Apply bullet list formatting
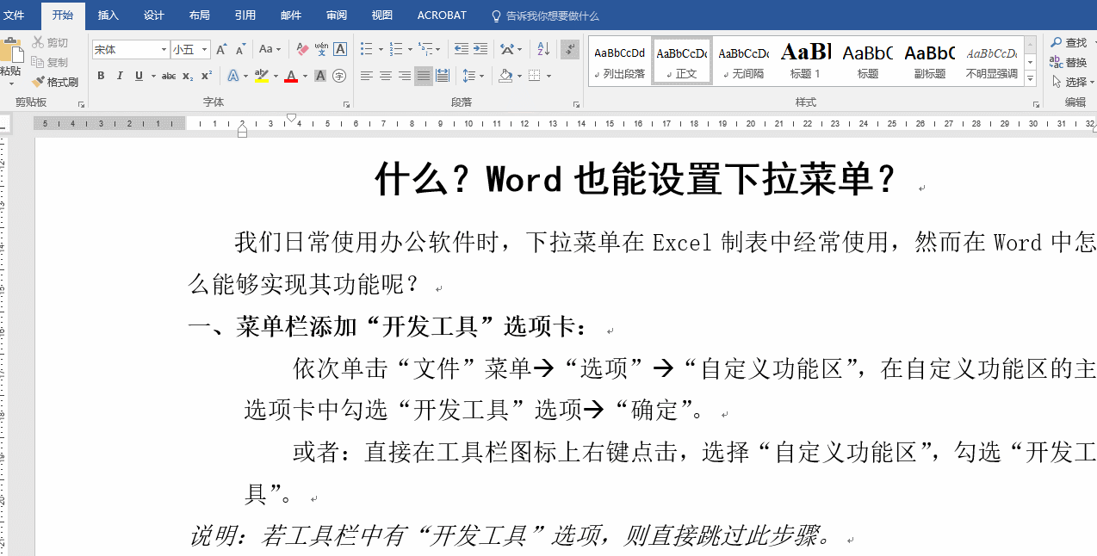The width and height of the screenshot is (1097, 556). click(366, 49)
